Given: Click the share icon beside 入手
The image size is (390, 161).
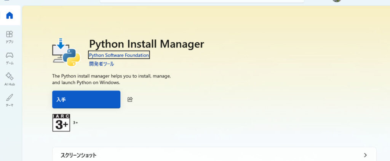Looking at the screenshot, I should pos(130,99).
